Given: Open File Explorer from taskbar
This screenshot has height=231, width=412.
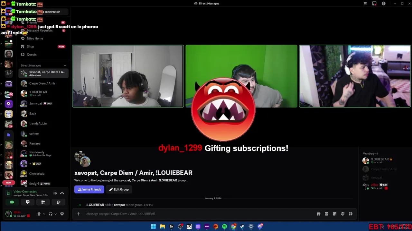Looking at the screenshot, I should pos(163,227).
